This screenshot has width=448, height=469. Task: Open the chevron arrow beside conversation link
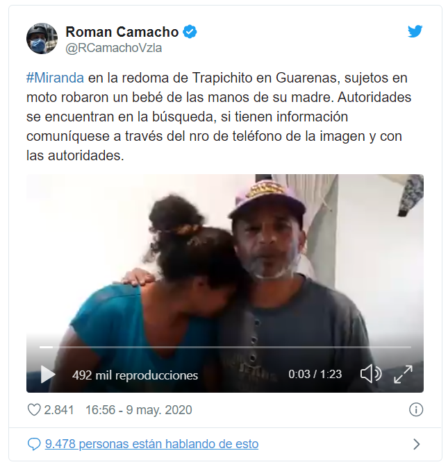(416, 444)
